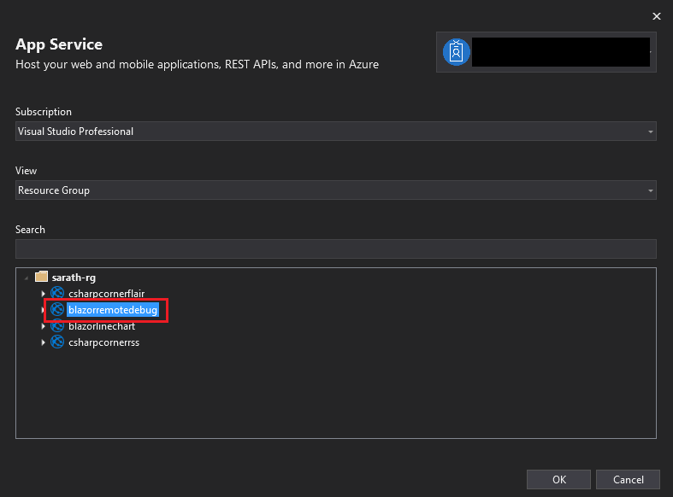673x497 pixels.
Task: Select the blazorlinechart app name
Action: click(102, 326)
